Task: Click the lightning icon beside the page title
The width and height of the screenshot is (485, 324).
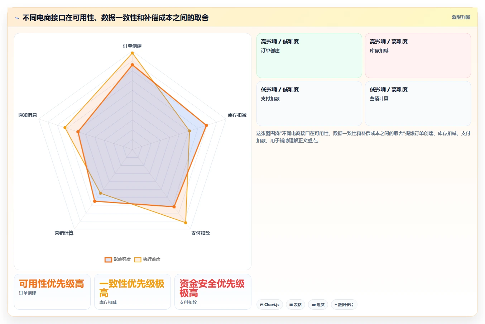Action: click(x=17, y=18)
